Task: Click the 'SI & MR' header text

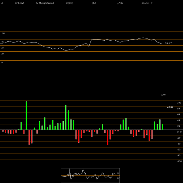Action: pyautogui.click(x=19, y=3)
